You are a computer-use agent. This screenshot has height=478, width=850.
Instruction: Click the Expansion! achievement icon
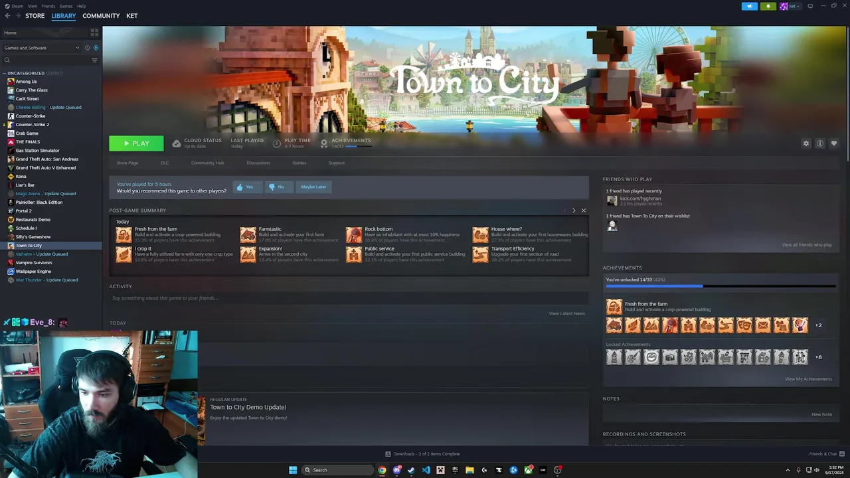pos(248,254)
